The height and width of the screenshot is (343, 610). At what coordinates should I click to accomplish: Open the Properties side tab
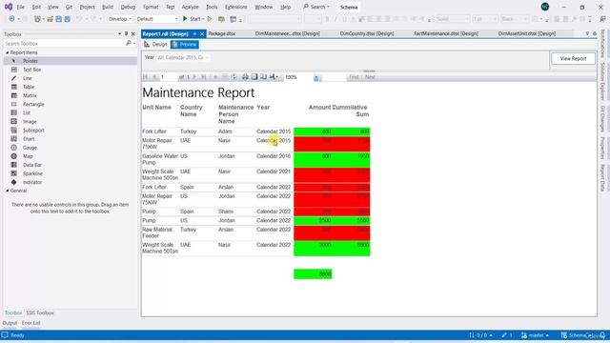pyautogui.click(x=602, y=149)
